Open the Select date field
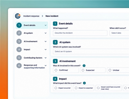The height and width of the screenshot is (99, 129). tap(119, 33)
